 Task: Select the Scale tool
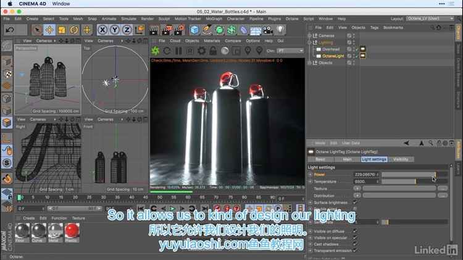tap(62, 30)
